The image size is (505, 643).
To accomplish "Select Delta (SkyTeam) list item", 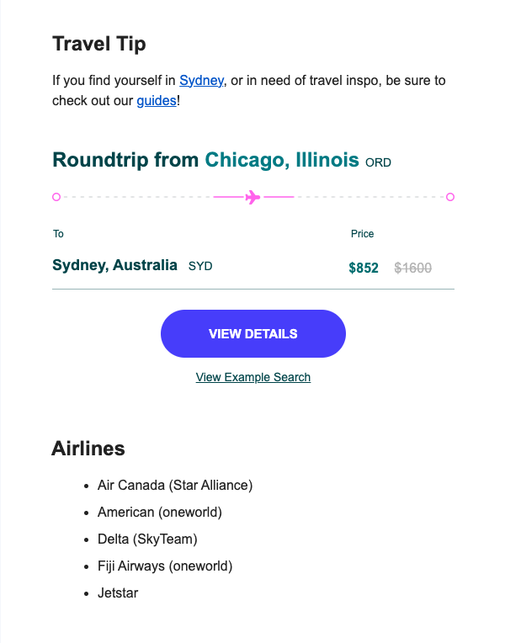I will [147, 539].
